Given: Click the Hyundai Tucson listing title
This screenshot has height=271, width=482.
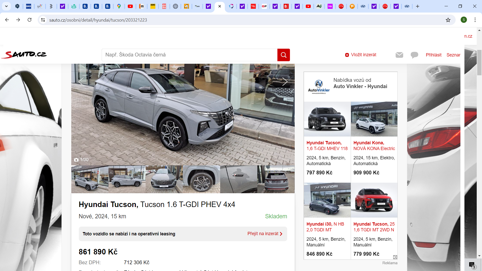Looking at the screenshot, I should point(157,204).
